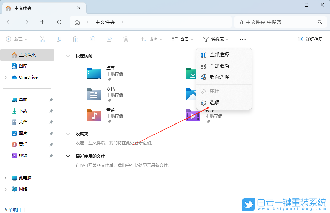Click the Paste icon in the toolbar
Image resolution: width=330 pixels, height=213 pixels.
pyautogui.click(x=76, y=39)
